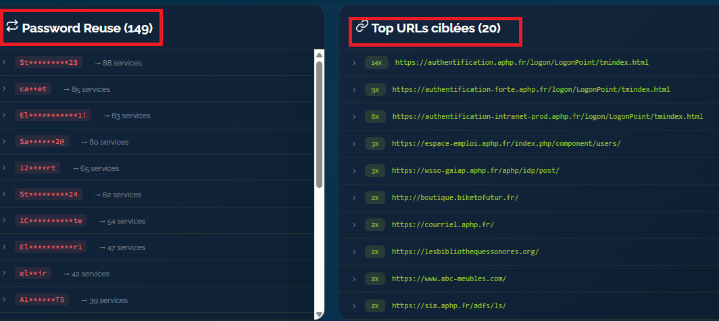Expand the authentification-intranet-prod URL row chevron
This screenshot has width=719, height=321.
pyautogui.click(x=354, y=117)
